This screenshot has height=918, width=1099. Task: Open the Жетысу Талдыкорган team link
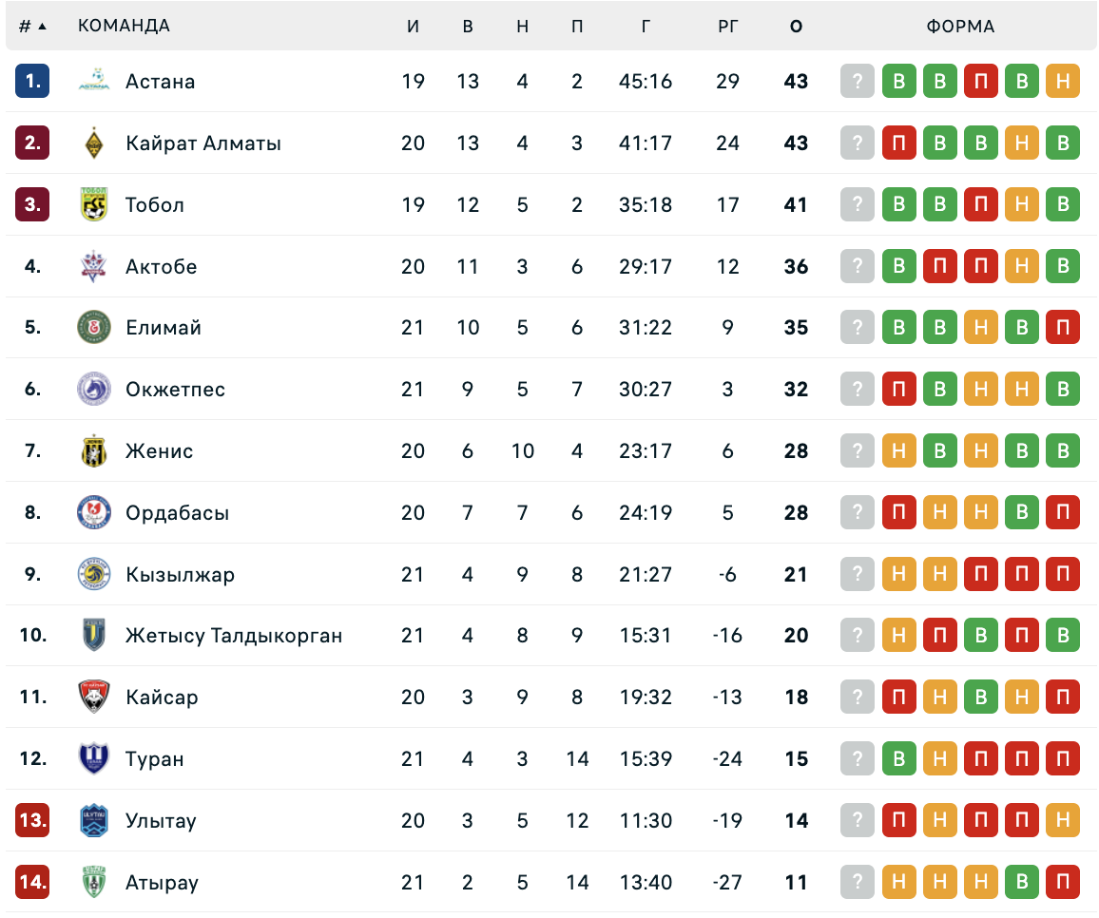pos(234,635)
